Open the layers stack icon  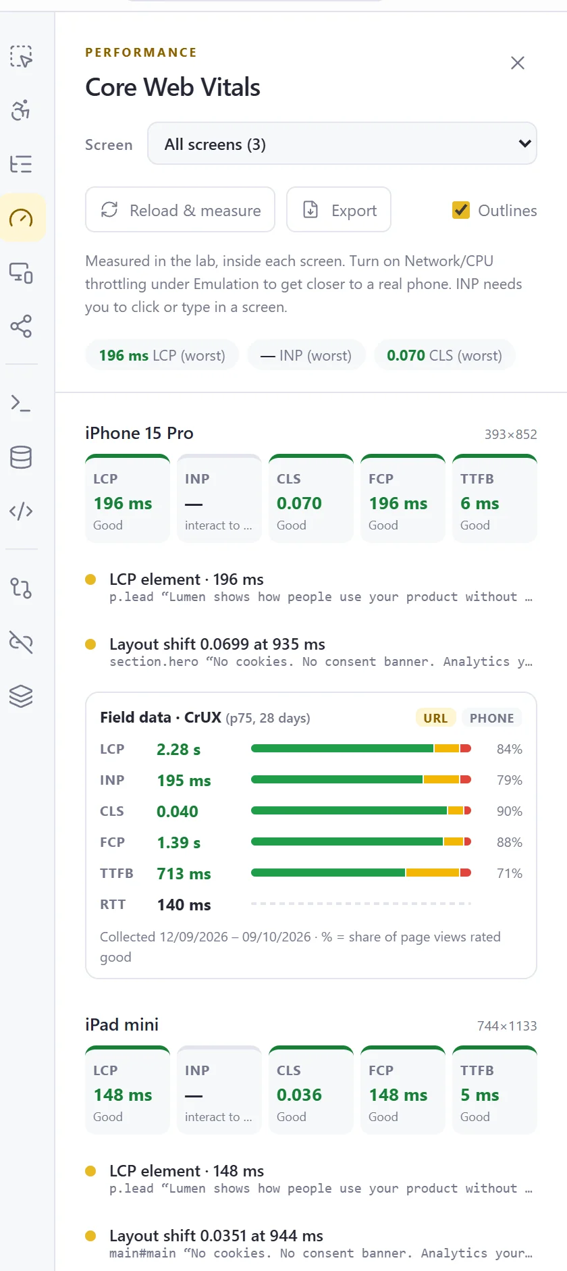21,696
